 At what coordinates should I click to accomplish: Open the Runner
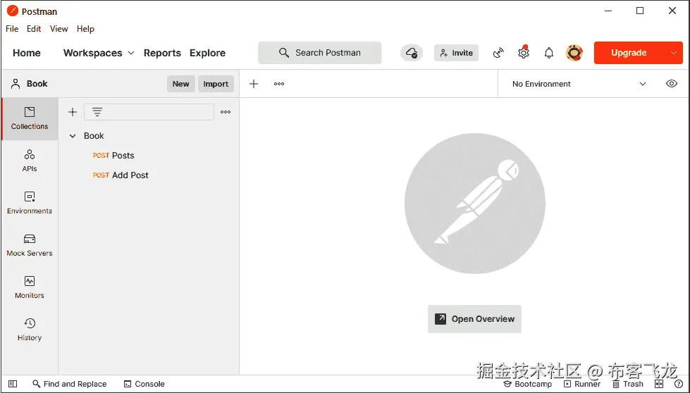point(582,384)
